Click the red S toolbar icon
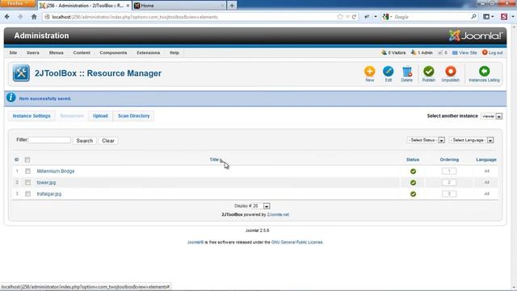517x291 pixels. pos(504,16)
